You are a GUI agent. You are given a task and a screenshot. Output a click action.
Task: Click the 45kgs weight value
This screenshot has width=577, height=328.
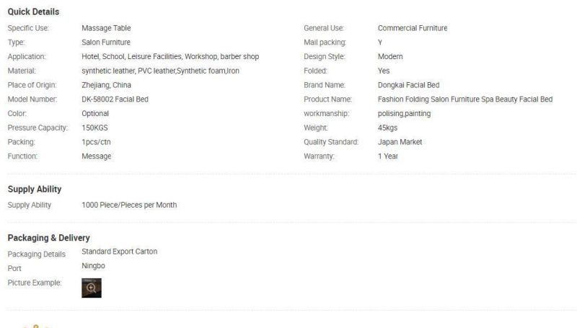click(387, 128)
